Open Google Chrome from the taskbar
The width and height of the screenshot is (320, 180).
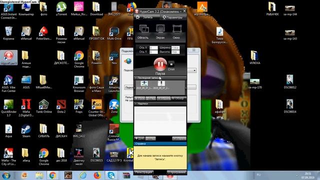click(52, 175)
